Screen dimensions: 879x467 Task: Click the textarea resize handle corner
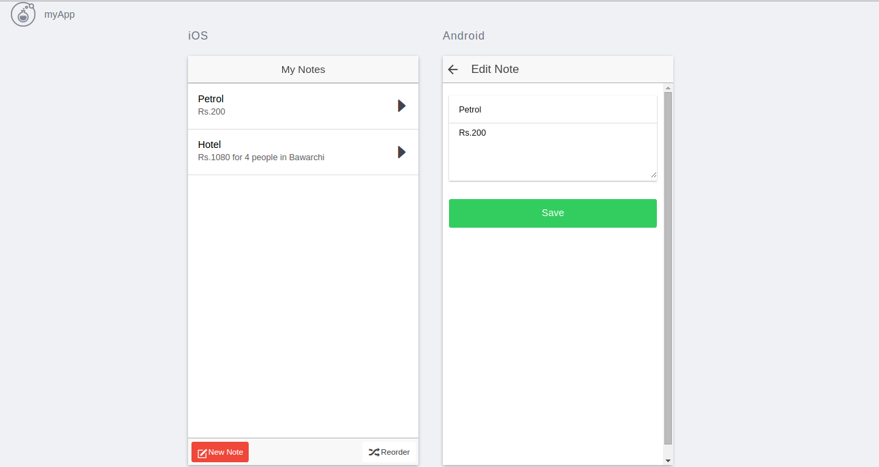[x=653, y=175]
